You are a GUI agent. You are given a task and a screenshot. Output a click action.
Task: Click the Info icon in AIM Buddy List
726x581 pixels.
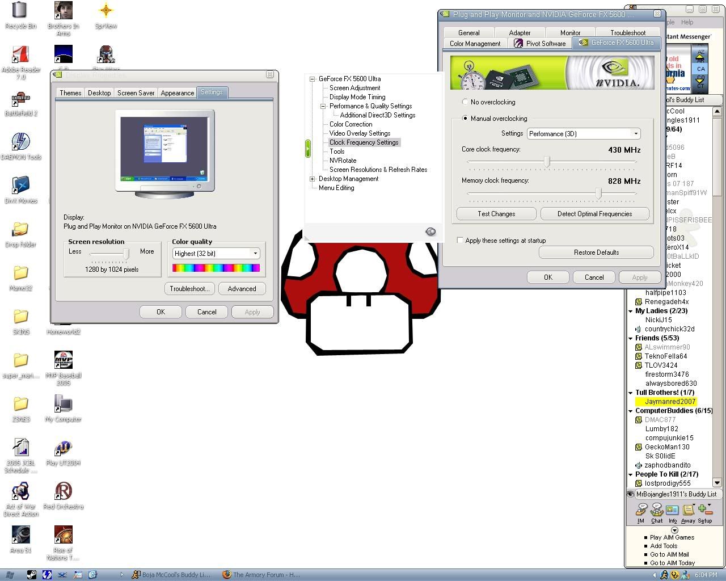(672, 513)
